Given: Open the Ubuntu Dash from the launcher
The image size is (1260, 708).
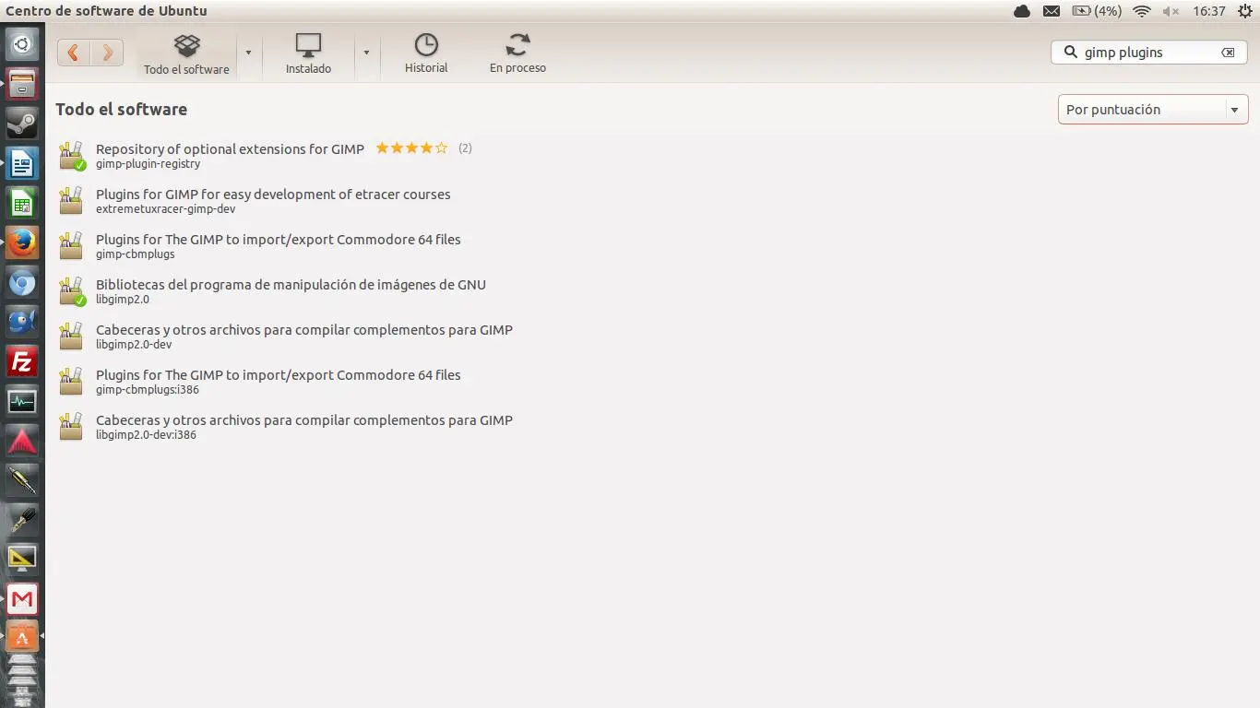Looking at the screenshot, I should tap(22, 43).
